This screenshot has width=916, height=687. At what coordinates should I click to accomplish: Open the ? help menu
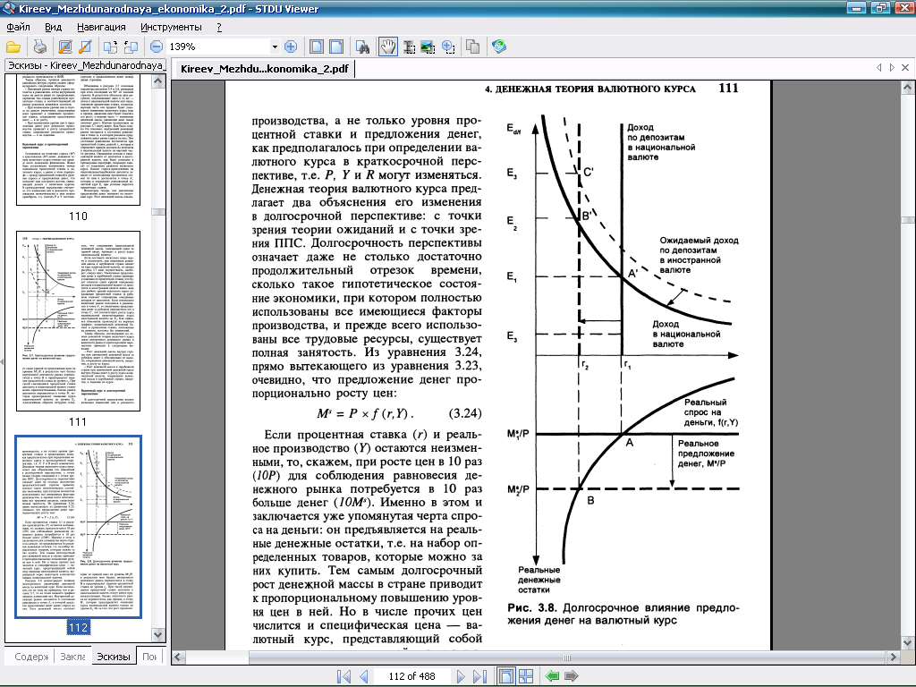(219, 27)
